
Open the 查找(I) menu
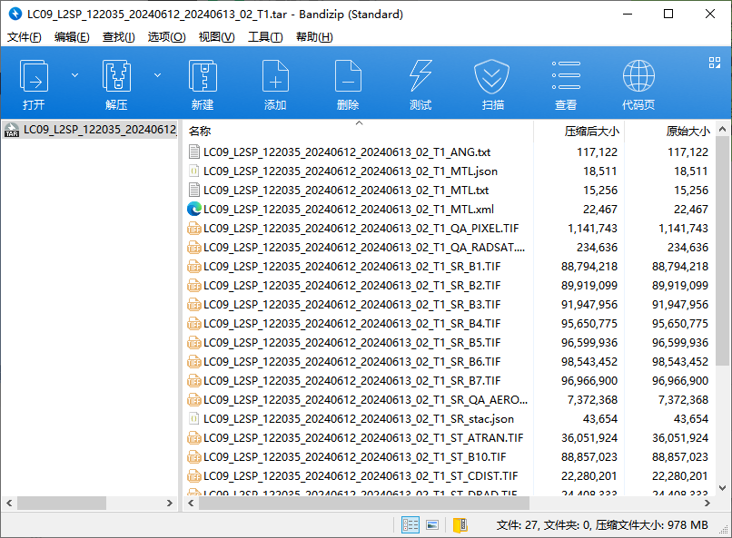119,37
